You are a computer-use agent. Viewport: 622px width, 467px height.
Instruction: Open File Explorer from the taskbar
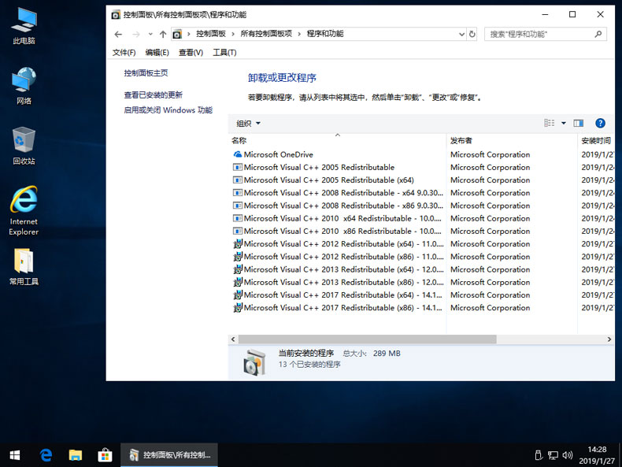coord(76,455)
